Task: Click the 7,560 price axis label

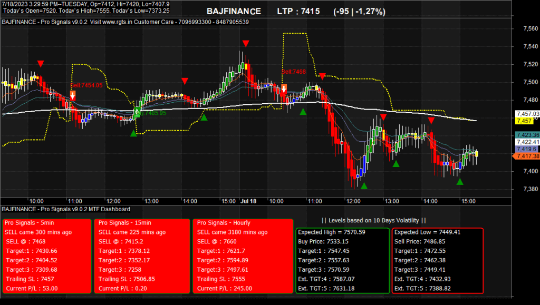Action: tap(531, 28)
